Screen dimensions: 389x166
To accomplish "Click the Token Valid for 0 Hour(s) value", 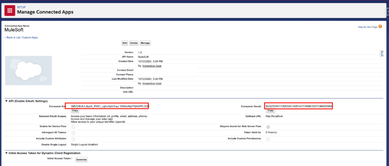I will point(271,132).
